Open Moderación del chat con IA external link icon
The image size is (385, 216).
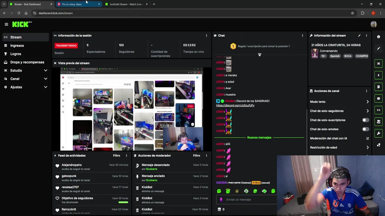point(367,138)
